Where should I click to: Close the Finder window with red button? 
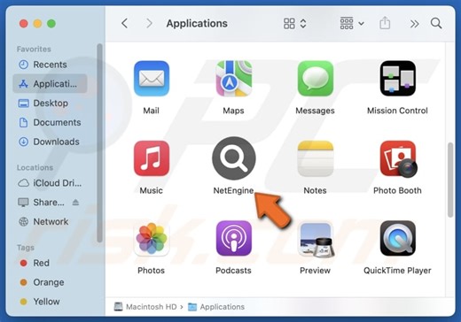(x=24, y=23)
